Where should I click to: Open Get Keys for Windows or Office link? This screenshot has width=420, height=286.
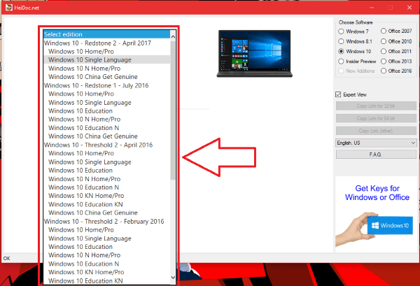click(x=377, y=193)
